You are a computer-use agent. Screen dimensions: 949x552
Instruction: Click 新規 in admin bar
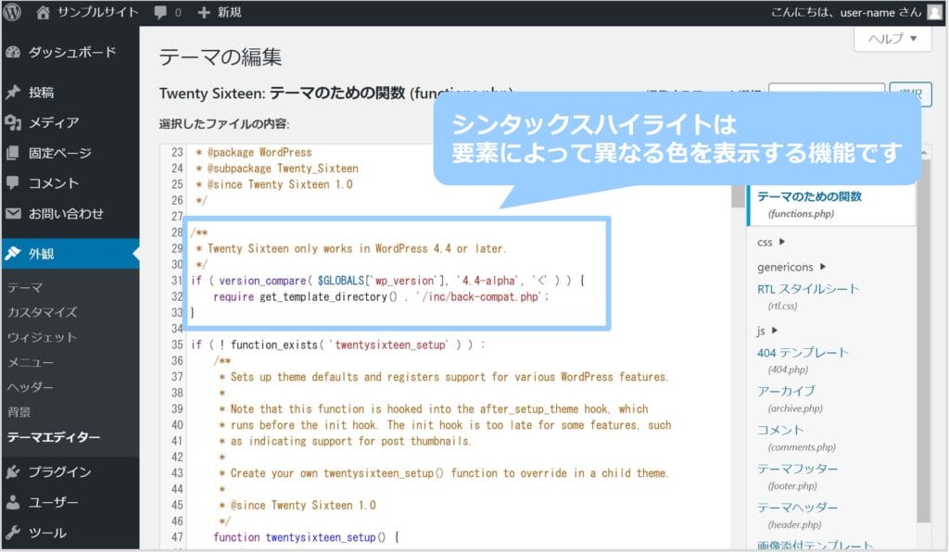pyautogui.click(x=230, y=12)
